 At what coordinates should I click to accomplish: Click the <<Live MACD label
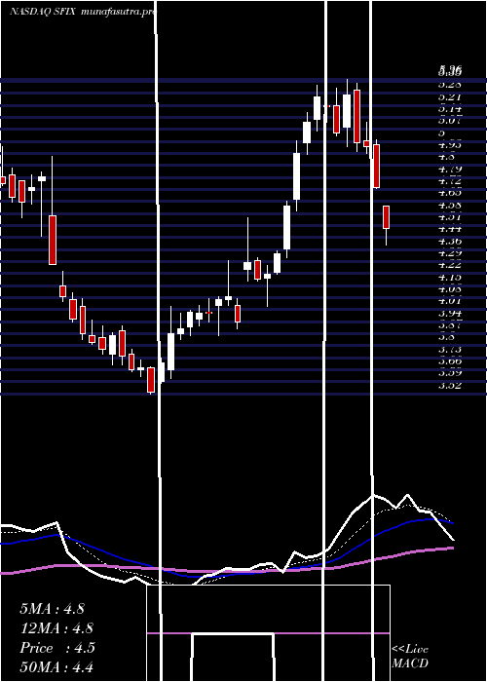pos(410,657)
